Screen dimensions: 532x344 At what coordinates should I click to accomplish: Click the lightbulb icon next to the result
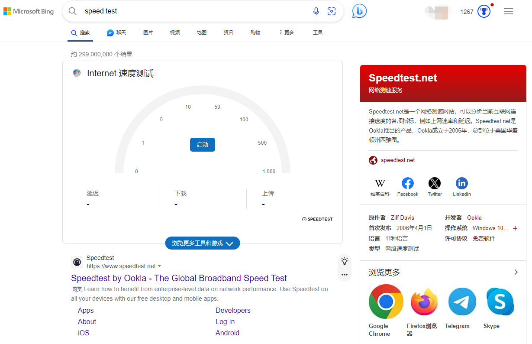click(x=344, y=260)
